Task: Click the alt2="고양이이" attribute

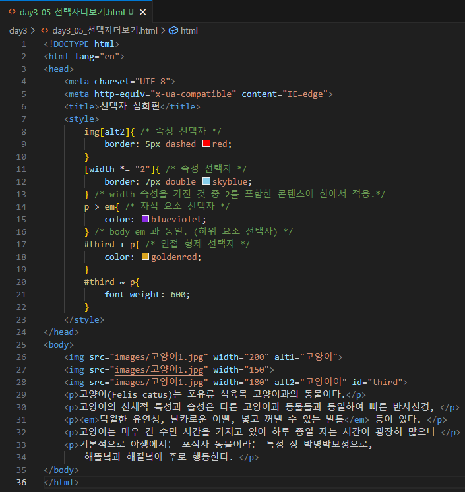Action: (311, 382)
